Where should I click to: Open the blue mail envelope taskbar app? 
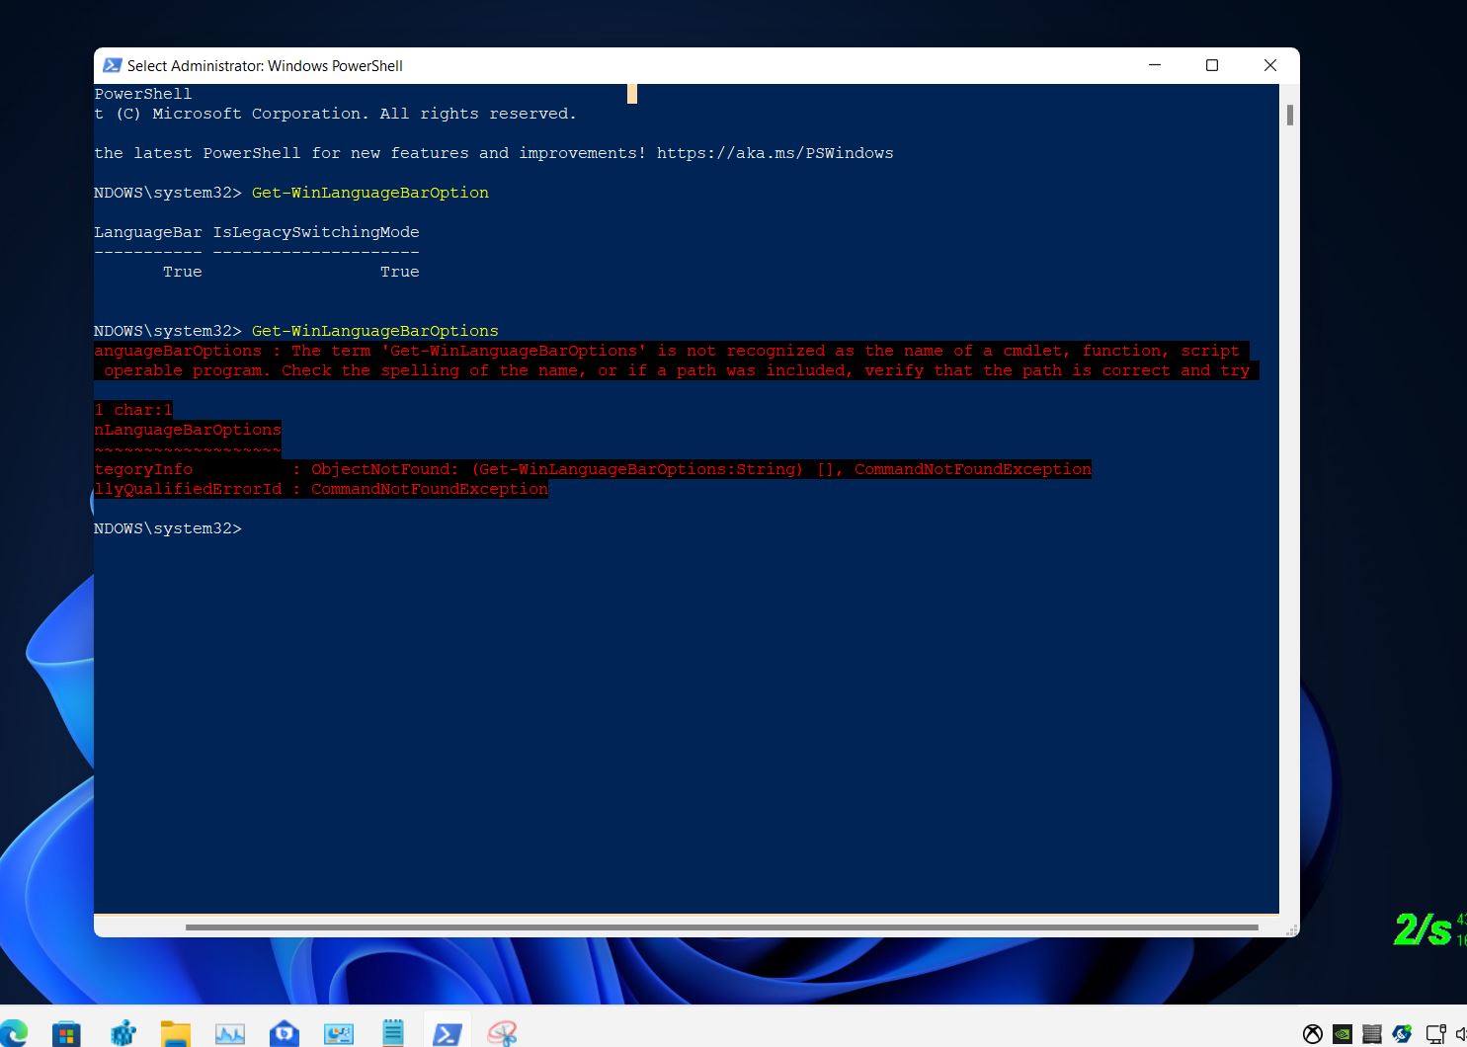[x=285, y=1034]
